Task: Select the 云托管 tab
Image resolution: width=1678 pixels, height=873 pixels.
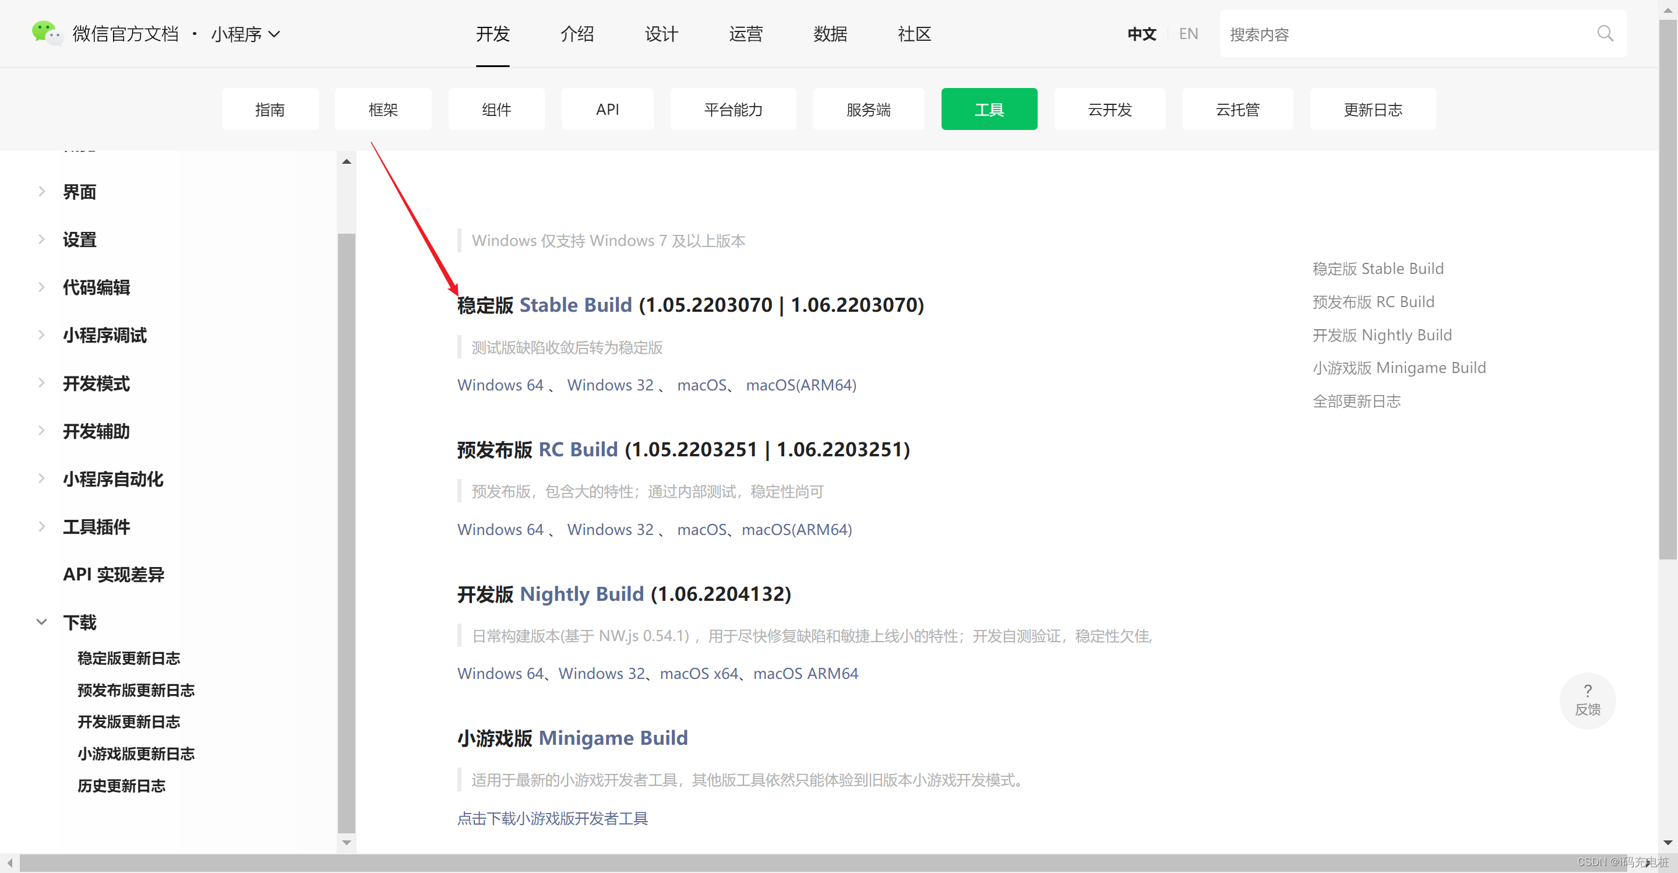Action: click(1238, 109)
